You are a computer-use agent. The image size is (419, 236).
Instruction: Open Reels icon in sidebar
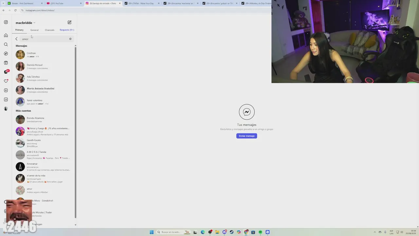tap(6, 63)
